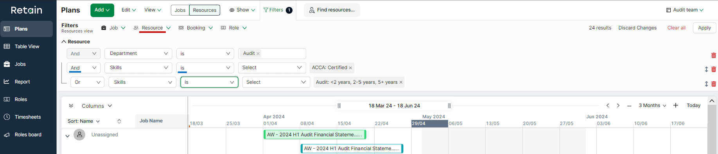The width and height of the screenshot is (718, 154).
Task: Go to next timeline period
Action: pos(618,105)
